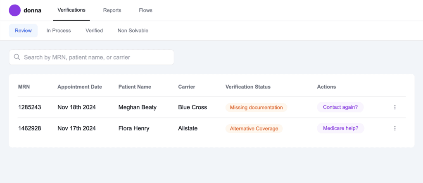Click the Appointment Date column header
Viewport: 423px width, 183px height.
click(x=79, y=87)
